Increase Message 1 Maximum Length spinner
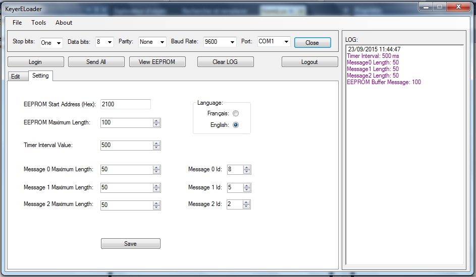This screenshot has width=476, height=277. (156, 185)
